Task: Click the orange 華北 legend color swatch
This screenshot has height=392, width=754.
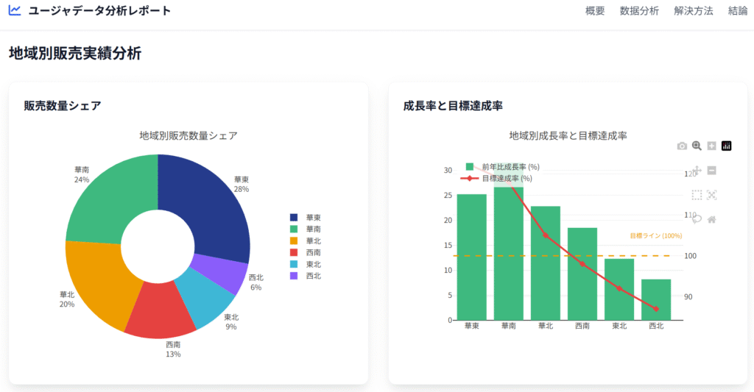Action: (x=294, y=240)
